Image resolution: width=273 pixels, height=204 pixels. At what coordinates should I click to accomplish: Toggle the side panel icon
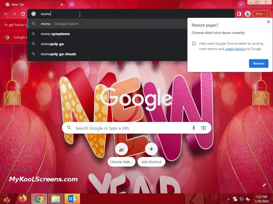[x=239, y=14]
